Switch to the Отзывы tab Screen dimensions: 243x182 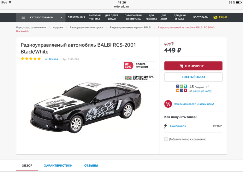[x=91, y=166]
